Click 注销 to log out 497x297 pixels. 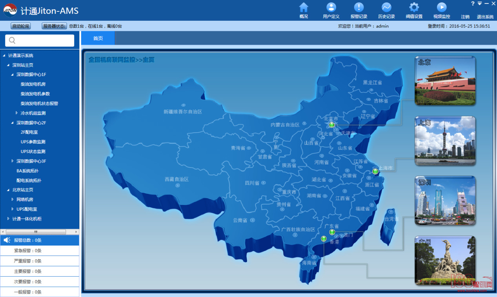(465, 17)
